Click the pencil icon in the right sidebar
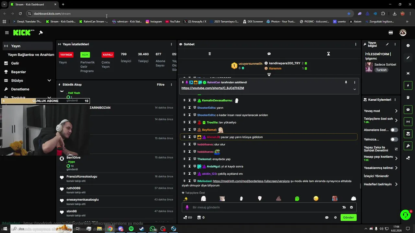 click(408, 58)
